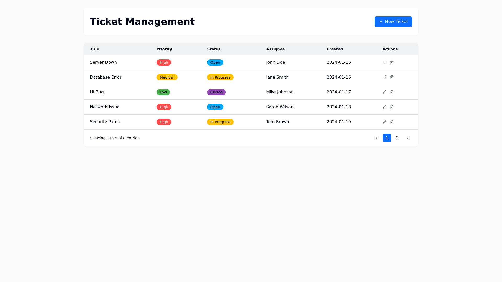Create a New Ticket
The image size is (502, 282).
coord(393,22)
